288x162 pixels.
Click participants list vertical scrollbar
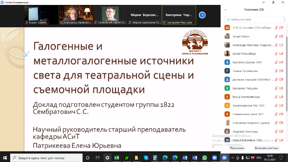pyautogui.click(x=286, y=73)
